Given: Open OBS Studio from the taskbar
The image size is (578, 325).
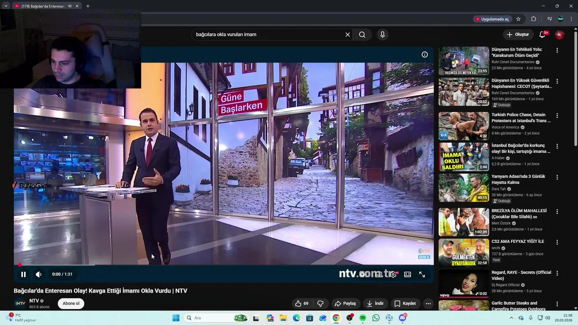Looking at the screenshot, I should point(350,318).
